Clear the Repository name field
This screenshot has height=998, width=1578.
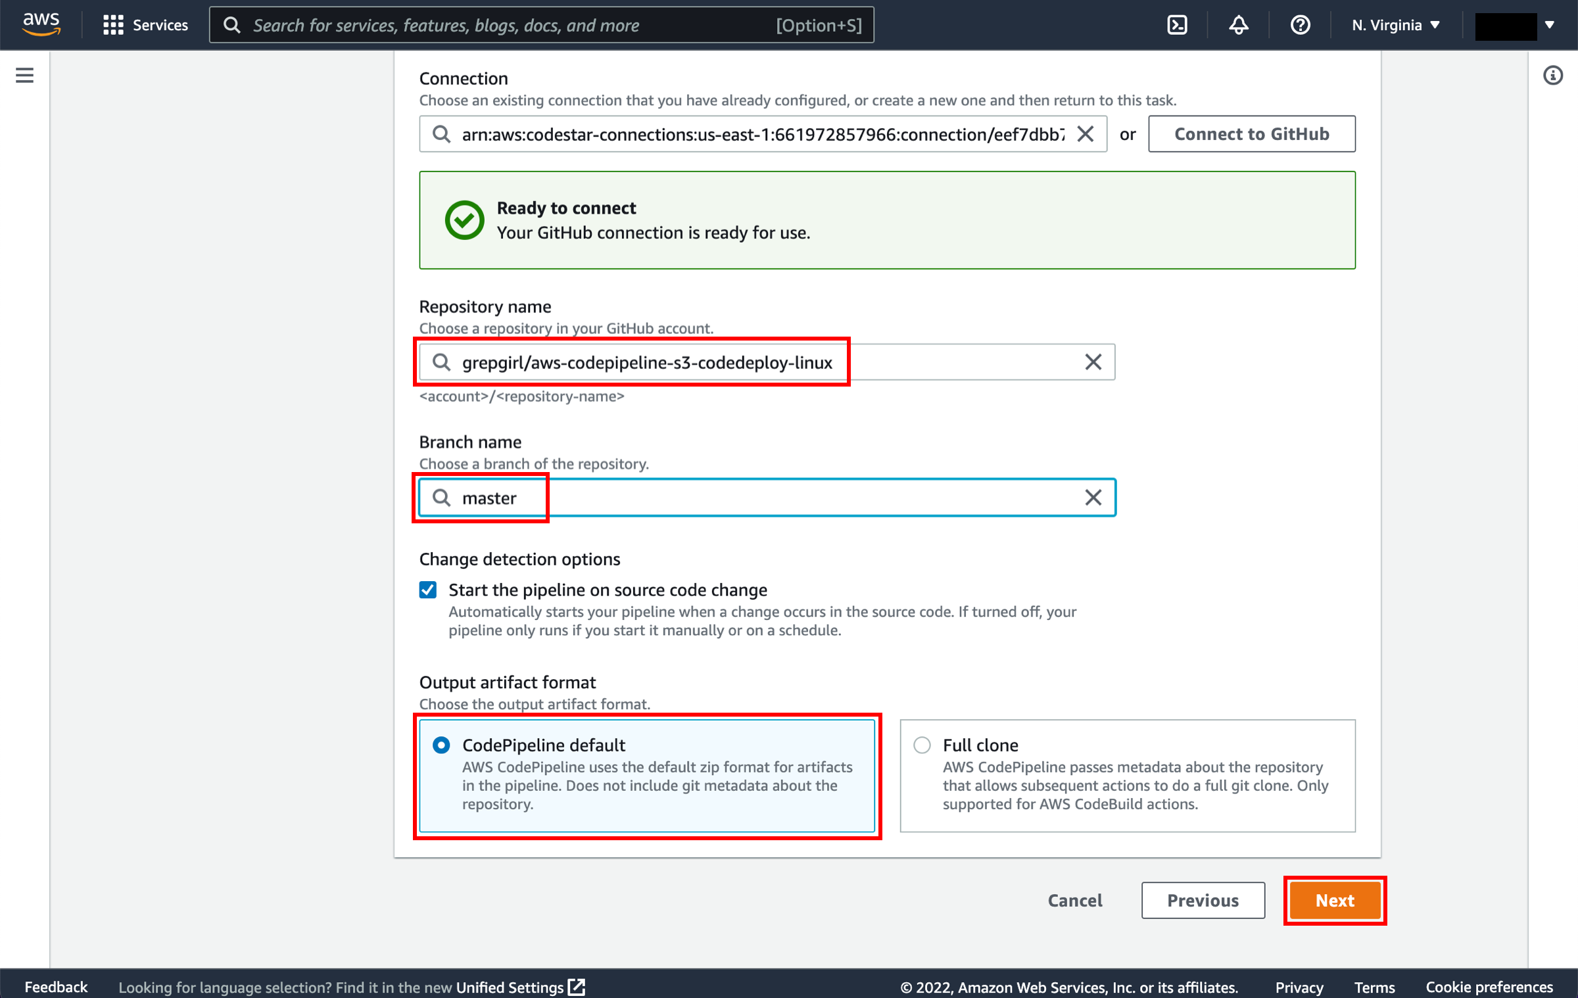point(1093,362)
